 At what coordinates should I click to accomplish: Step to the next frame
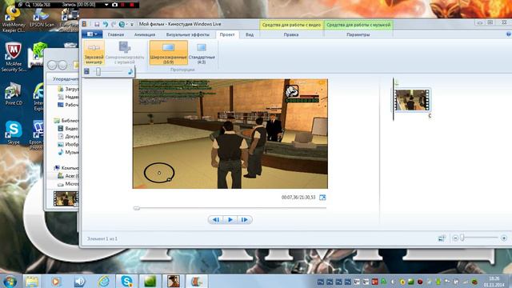click(x=245, y=220)
